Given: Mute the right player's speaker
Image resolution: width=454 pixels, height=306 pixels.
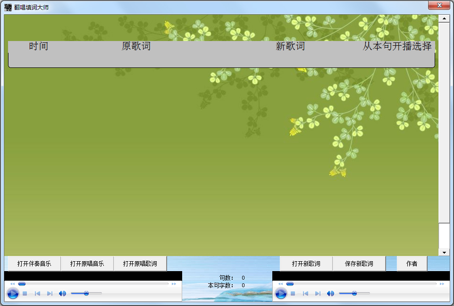Looking at the screenshot, I should coord(330,293).
